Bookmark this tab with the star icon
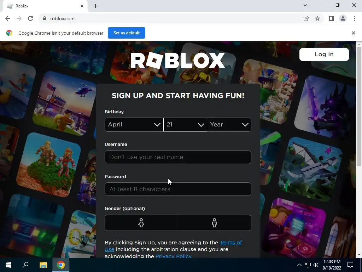362x272 pixels. pyautogui.click(x=317, y=18)
